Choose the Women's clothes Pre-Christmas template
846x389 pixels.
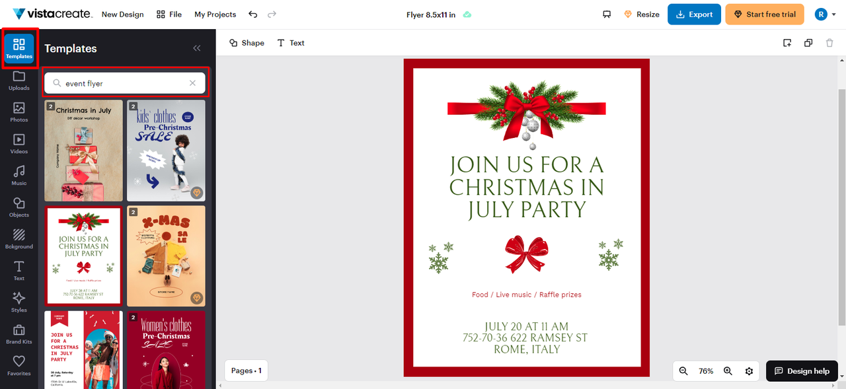[166, 350]
